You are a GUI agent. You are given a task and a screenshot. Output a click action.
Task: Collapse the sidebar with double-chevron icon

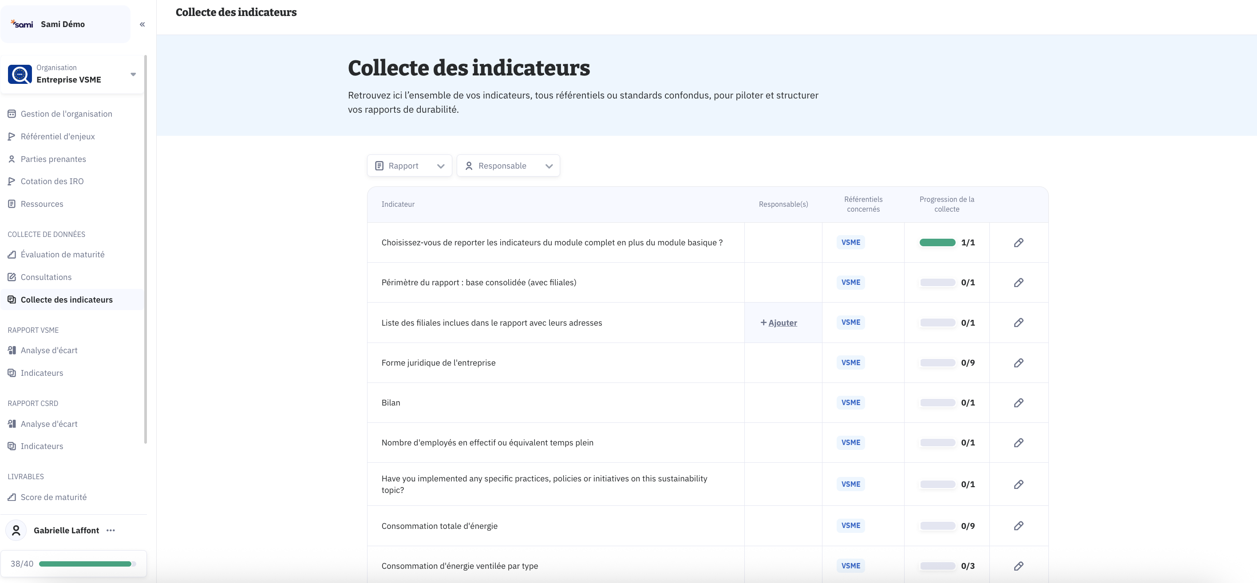(x=142, y=24)
